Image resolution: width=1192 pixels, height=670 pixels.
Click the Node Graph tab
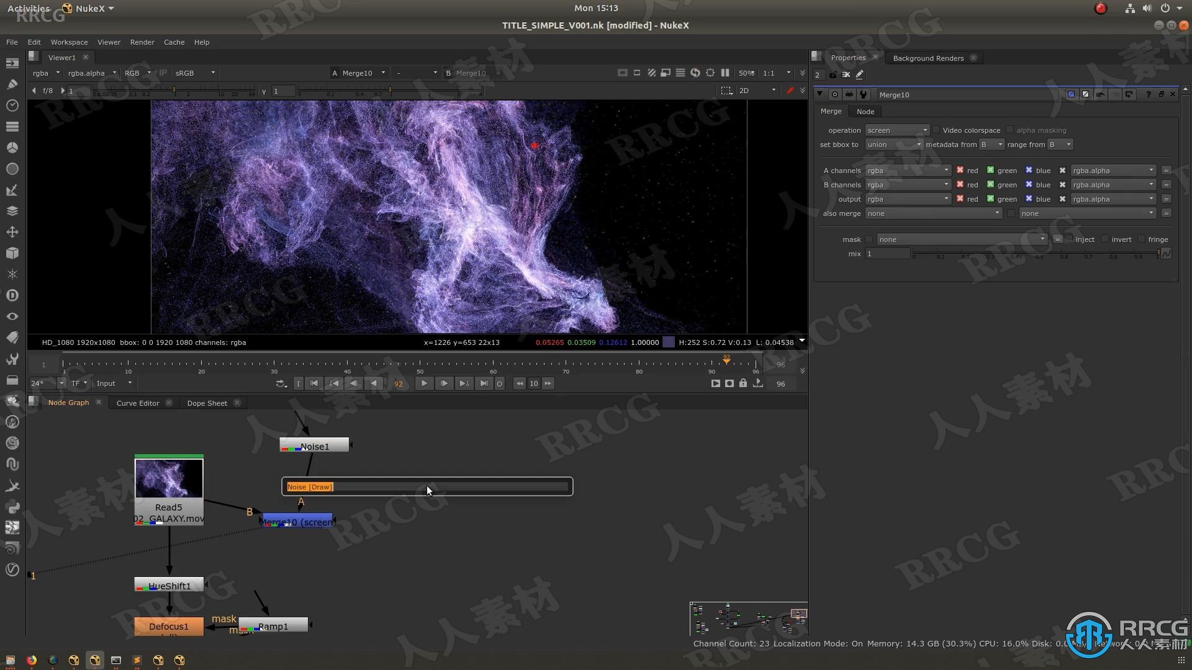point(68,403)
